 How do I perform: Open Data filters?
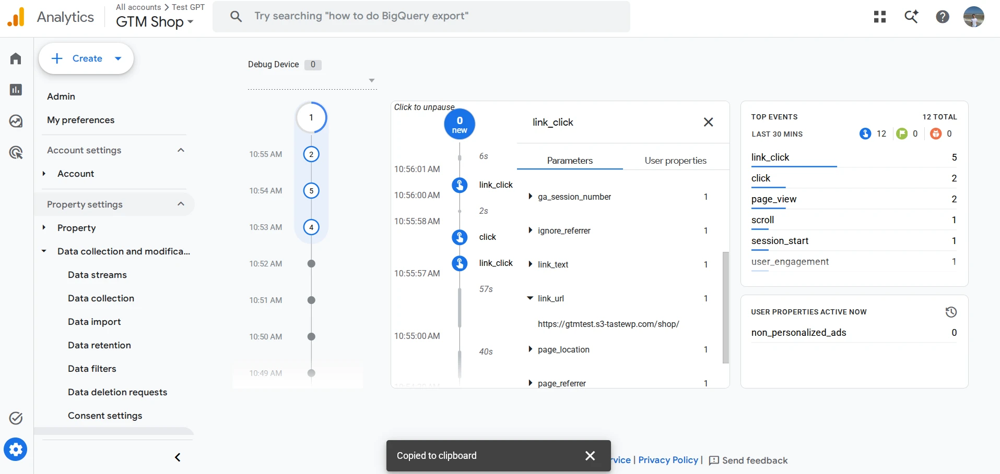pos(92,369)
